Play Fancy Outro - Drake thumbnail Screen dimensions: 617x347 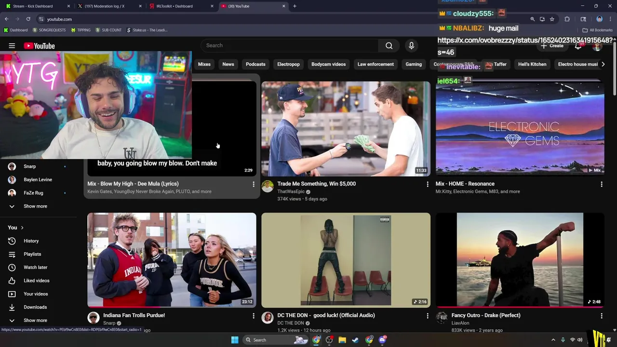pyautogui.click(x=520, y=260)
